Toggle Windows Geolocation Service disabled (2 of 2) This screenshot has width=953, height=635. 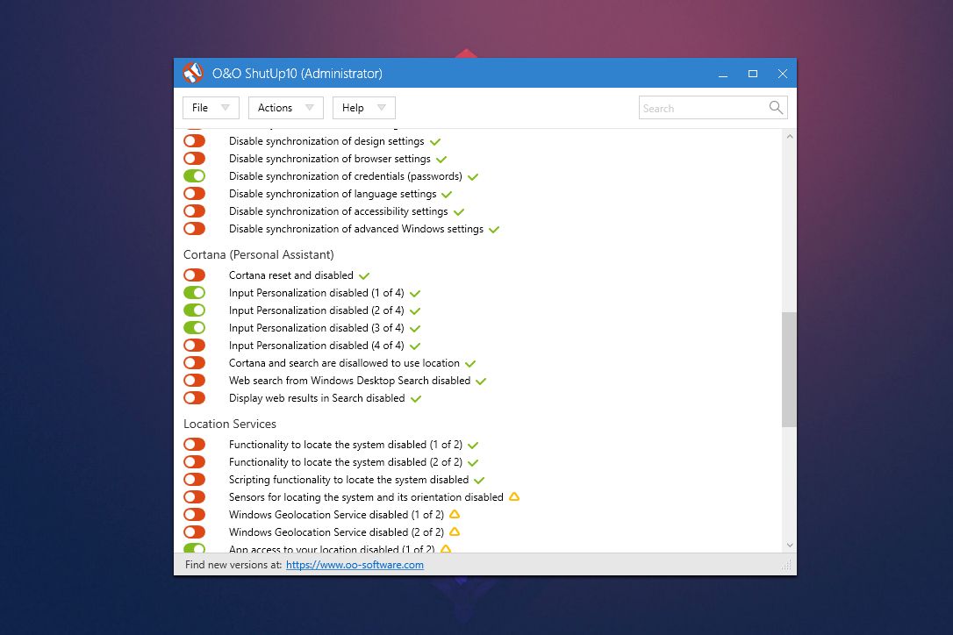195,532
